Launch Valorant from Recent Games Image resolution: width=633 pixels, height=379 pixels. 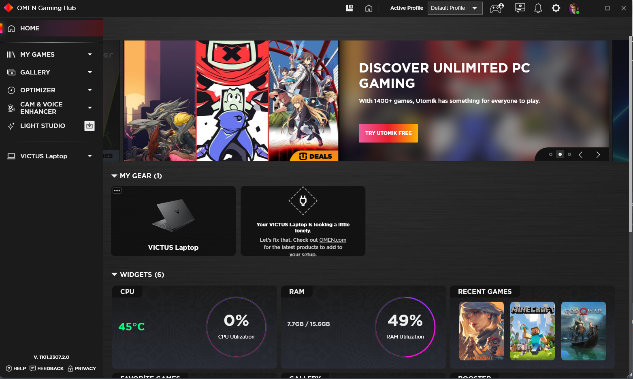point(482,331)
